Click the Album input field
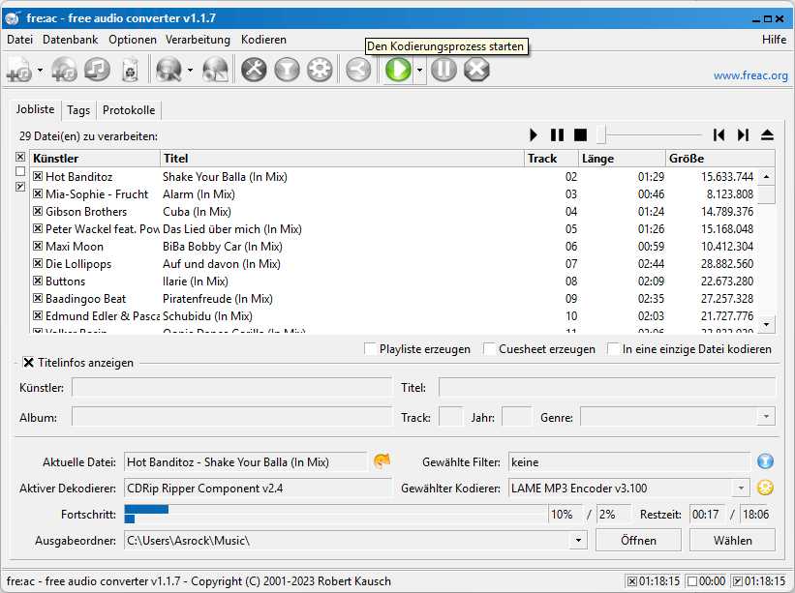The image size is (795, 593). 231,417
